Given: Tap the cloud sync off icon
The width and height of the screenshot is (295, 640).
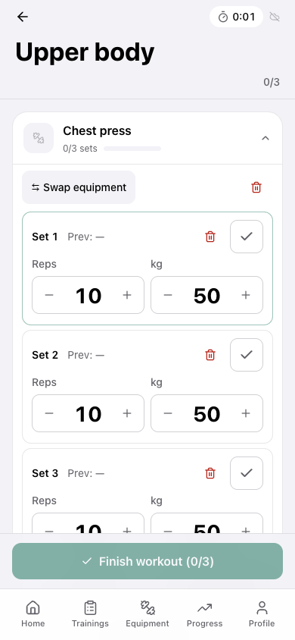Looking at the screenshot, I should (275, 17).
